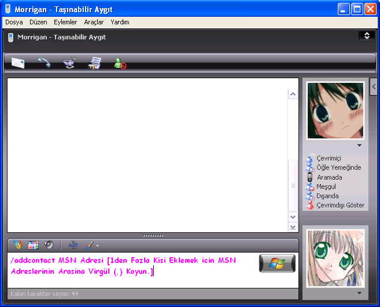Open the Yardım menu

click(x=120, y=22)
